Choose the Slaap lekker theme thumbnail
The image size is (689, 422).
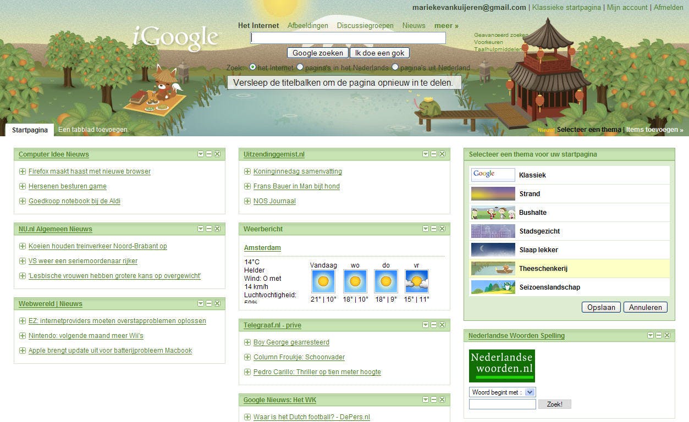pyautogui.click(x=493, y=249)
